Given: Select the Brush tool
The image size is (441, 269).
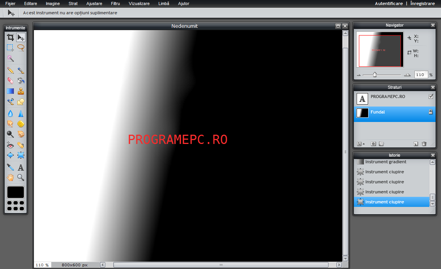Looking at the screenshot, I should (x=21, y=70).
